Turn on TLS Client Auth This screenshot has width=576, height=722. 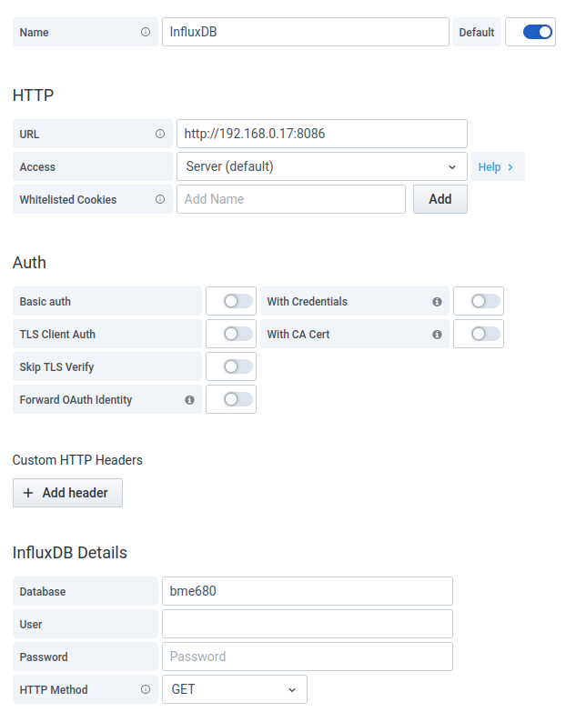tap(237, 334)
